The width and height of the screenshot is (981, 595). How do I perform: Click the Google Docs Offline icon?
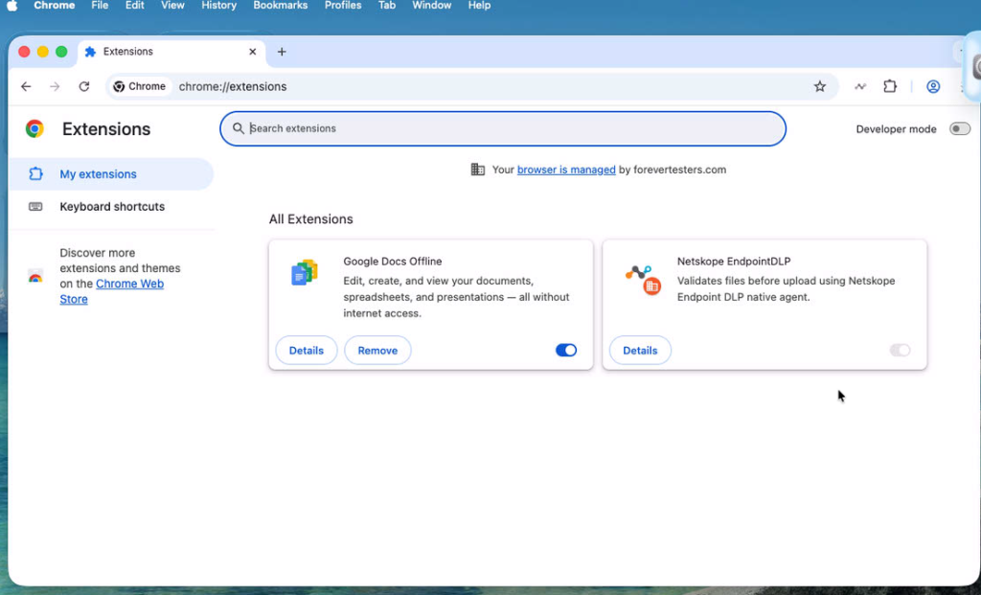click(x=305, y=272)
